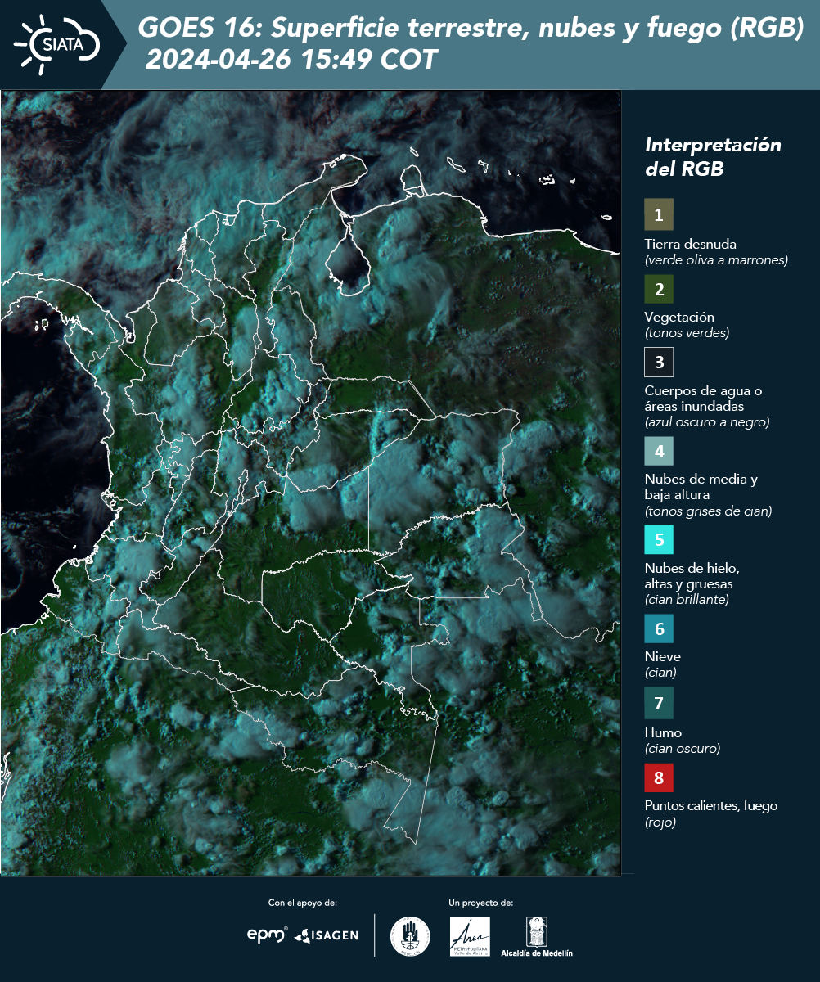Click the "(cian oscuro)" description
820x982 pixels.
click(x=683, y=749)
